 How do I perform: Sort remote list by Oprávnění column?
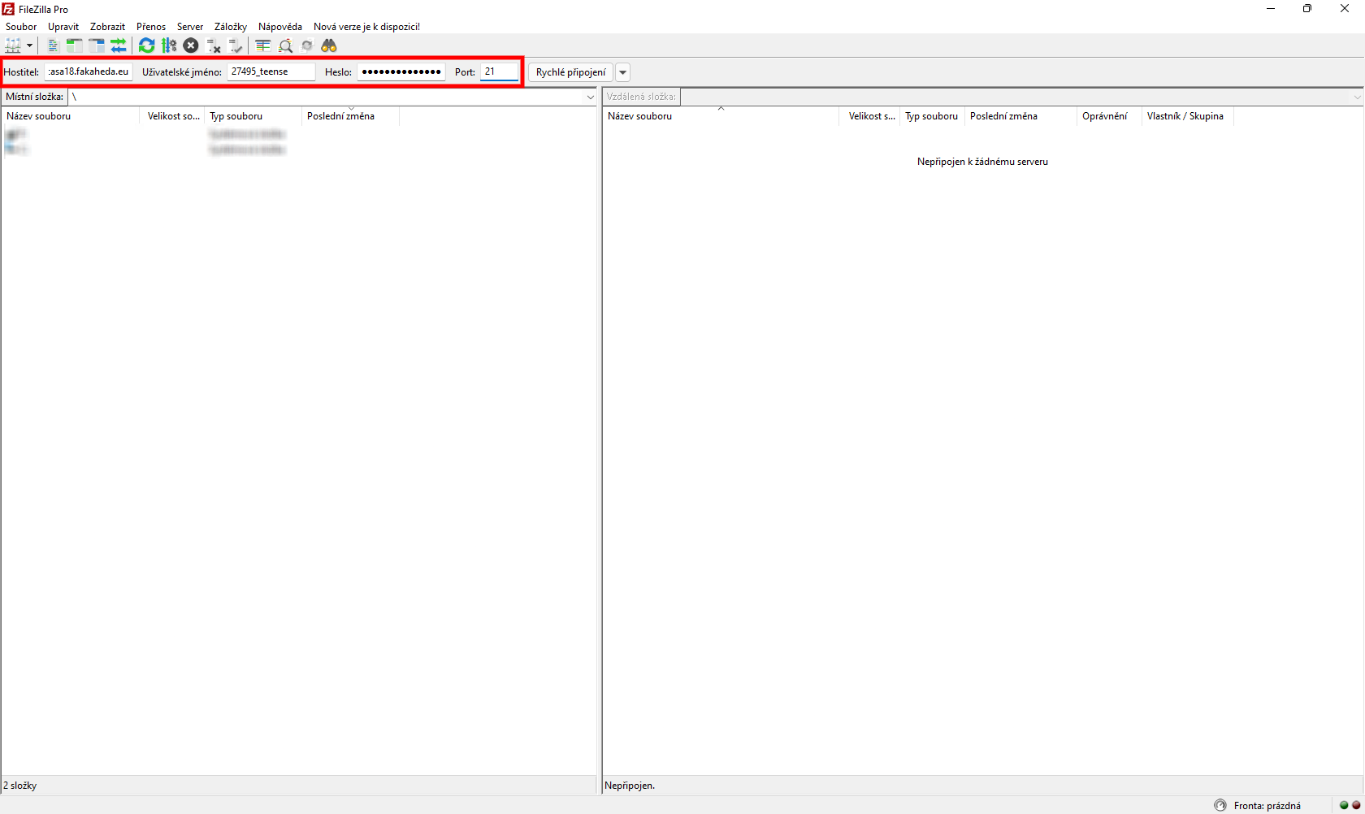point(1109,116)
